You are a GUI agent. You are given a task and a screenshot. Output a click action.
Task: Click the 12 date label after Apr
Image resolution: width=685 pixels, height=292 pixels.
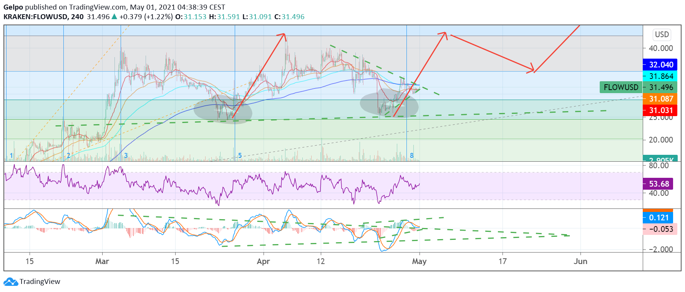(x=321, y=261)
